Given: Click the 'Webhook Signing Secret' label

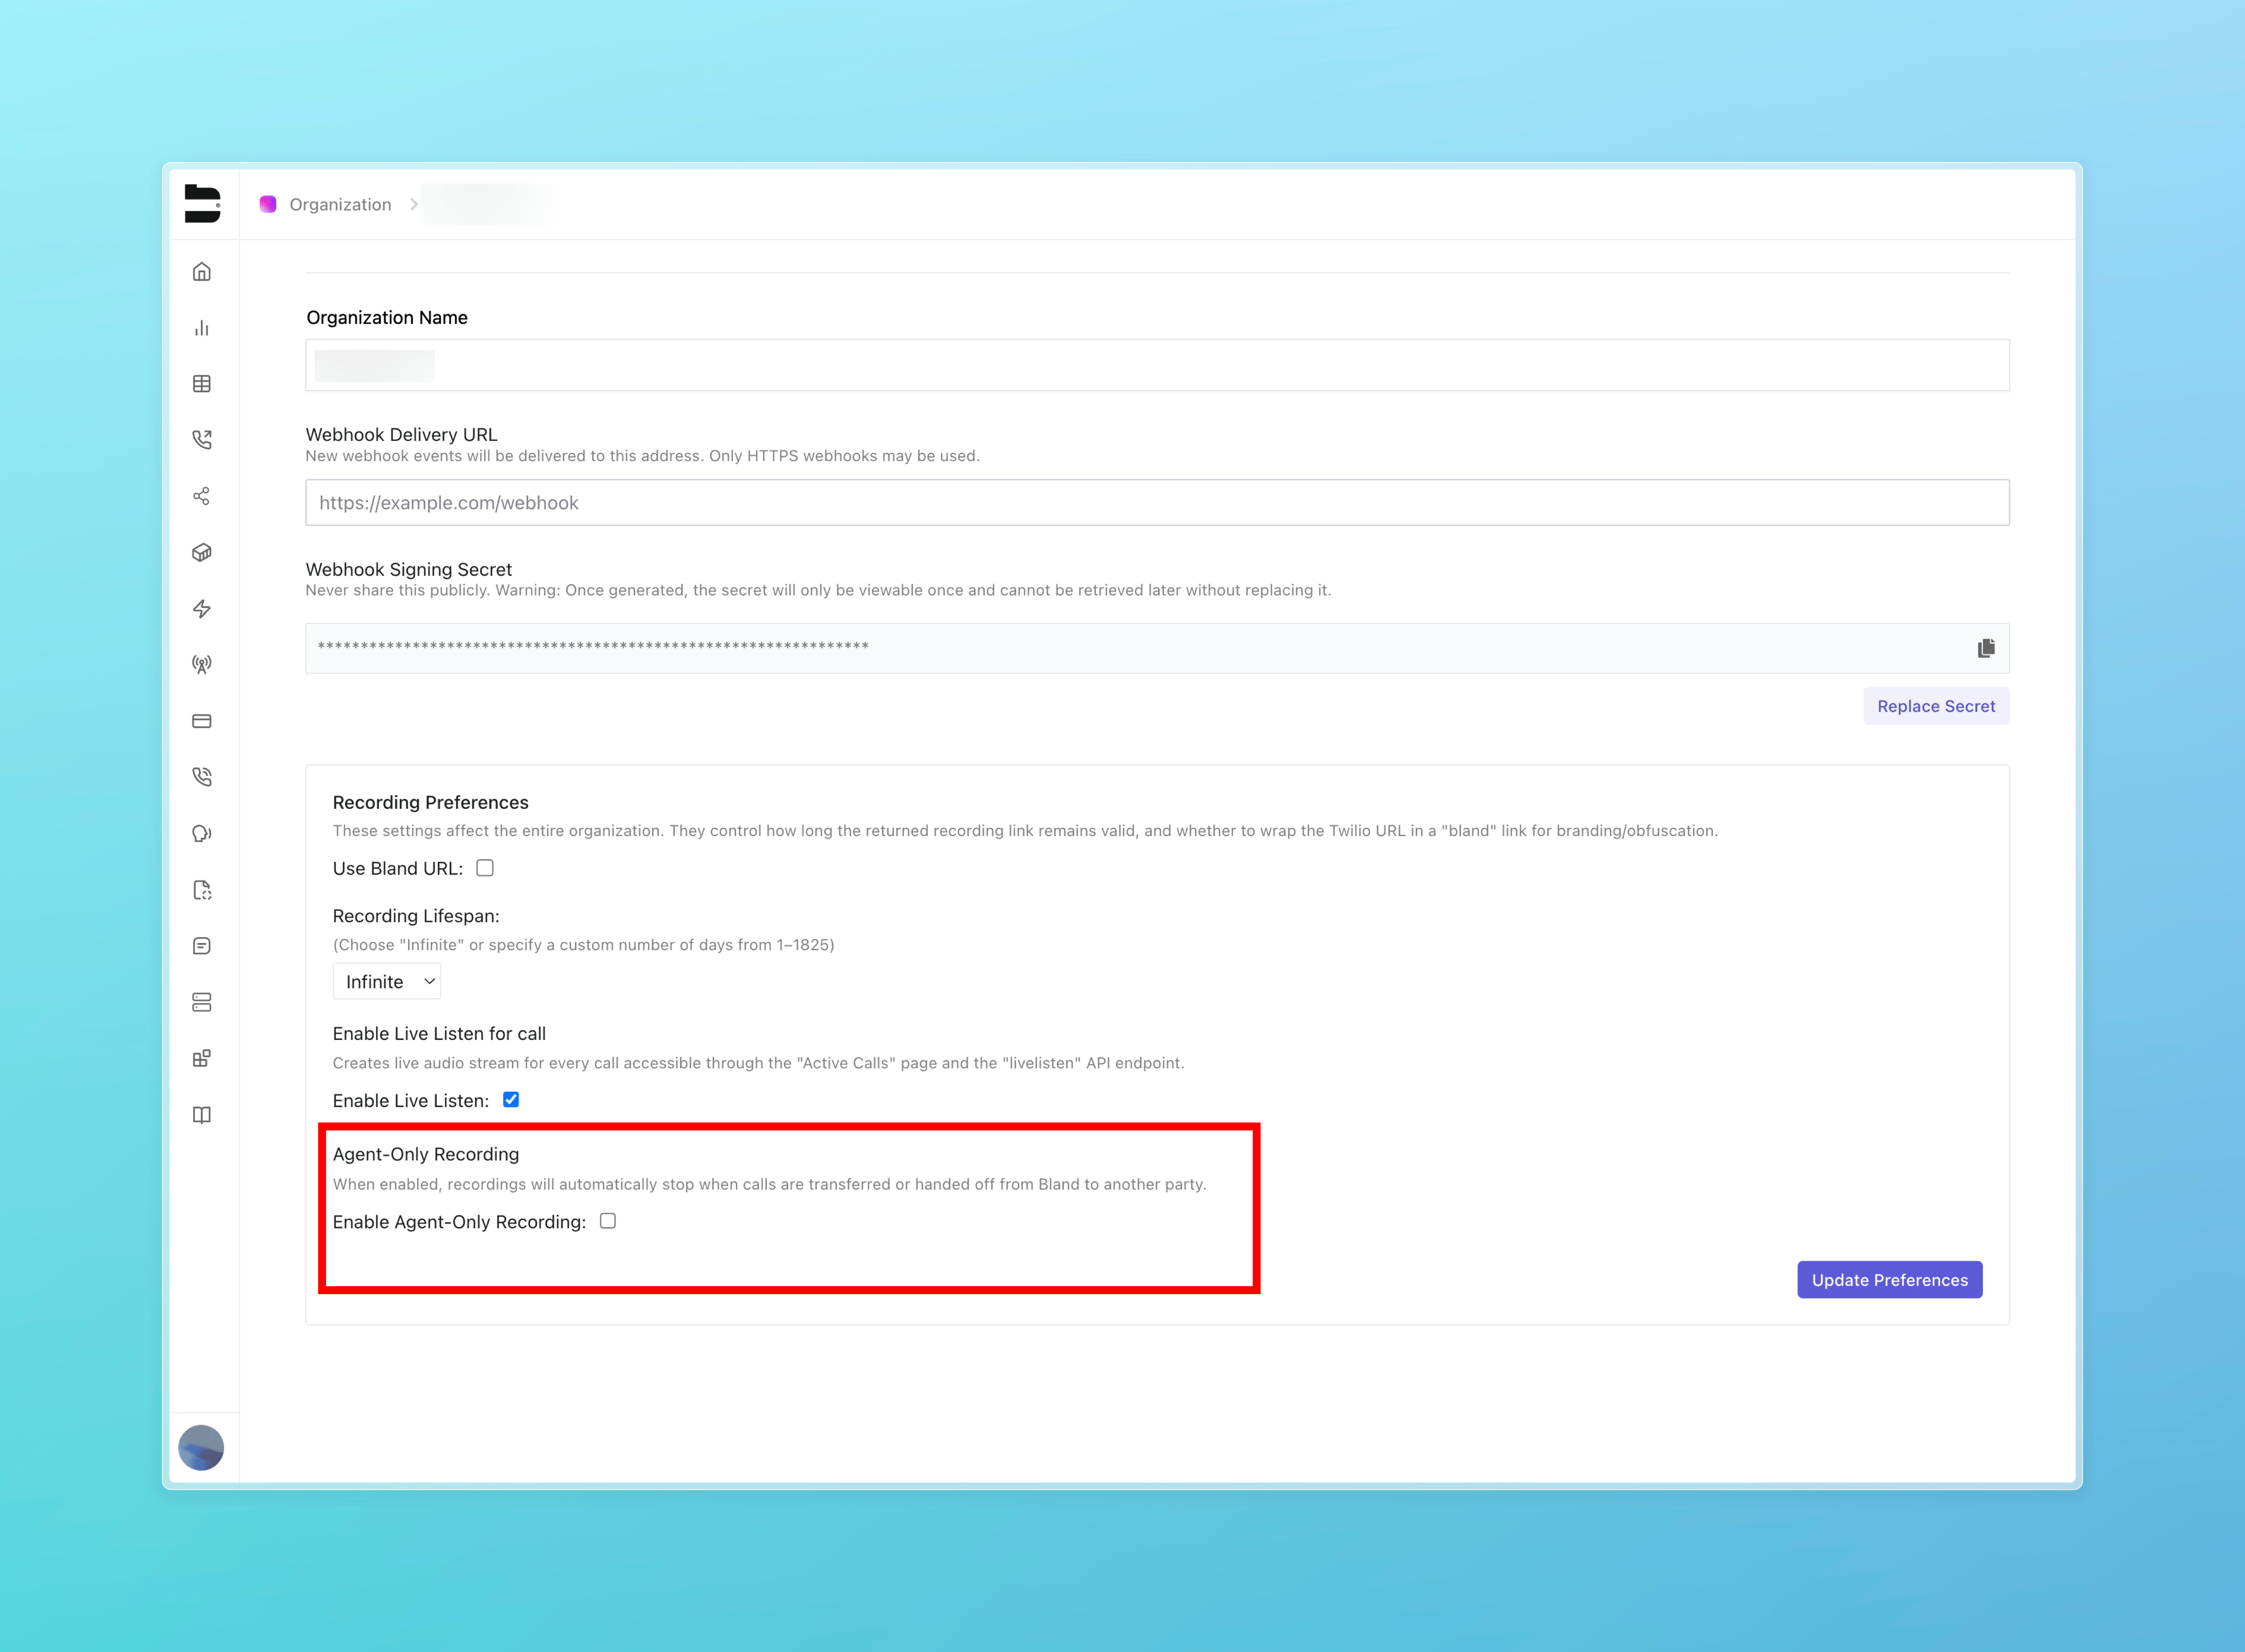Looking at the screenshot, I should 409,569.
